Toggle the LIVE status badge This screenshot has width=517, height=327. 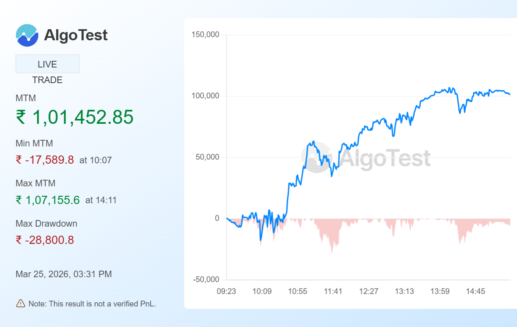pyautogui.click(x=47, y=63)
